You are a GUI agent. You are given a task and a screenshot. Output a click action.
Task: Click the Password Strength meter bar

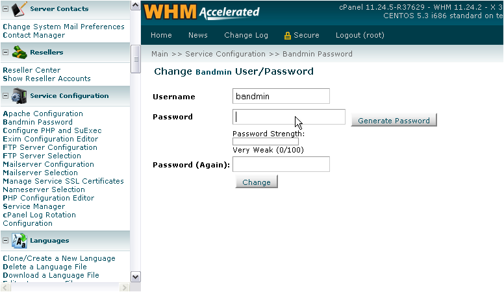tap(266, 141)
